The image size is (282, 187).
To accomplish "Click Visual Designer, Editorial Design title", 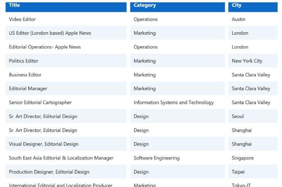I will tap(44, 144).
